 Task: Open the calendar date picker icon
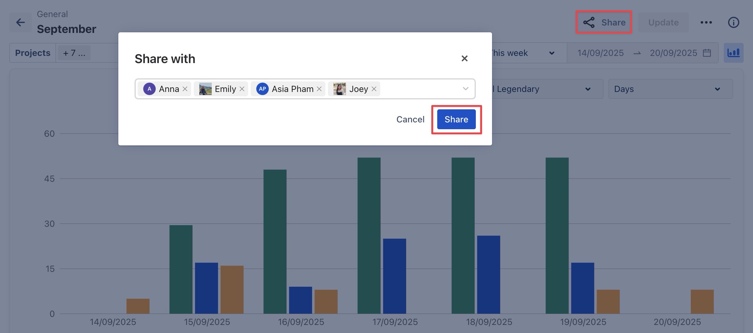(x=707, y=53)
